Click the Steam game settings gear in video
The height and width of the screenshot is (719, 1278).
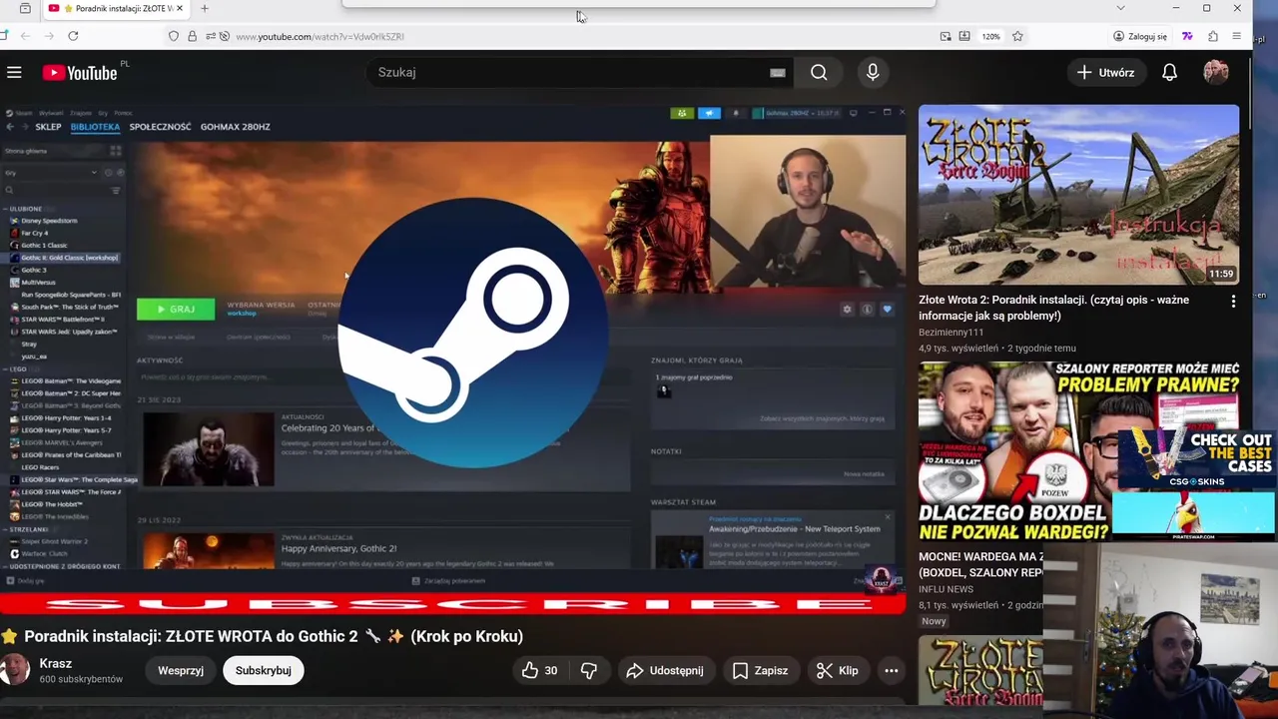tap(847, 310)
